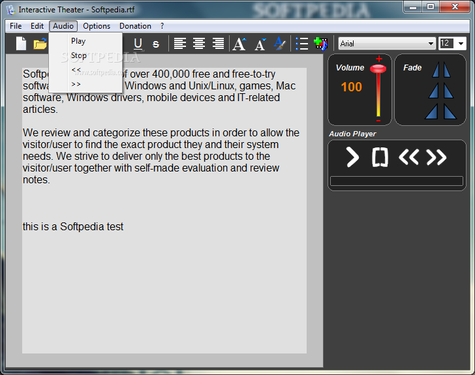The image size is (475, 375).
Task: Open the font color brush tool
Action: coord(280,44)
